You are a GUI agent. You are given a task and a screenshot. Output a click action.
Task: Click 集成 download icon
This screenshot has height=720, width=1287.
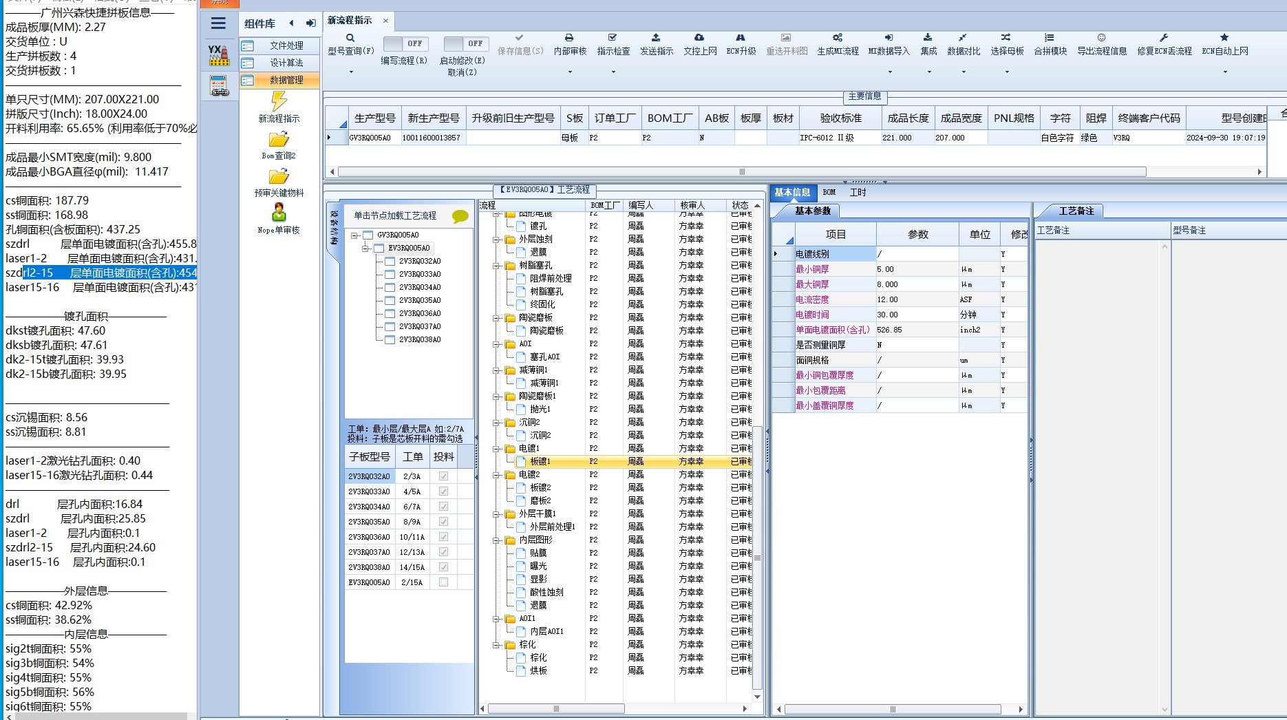pyautogui.click(x=928, y=38)
